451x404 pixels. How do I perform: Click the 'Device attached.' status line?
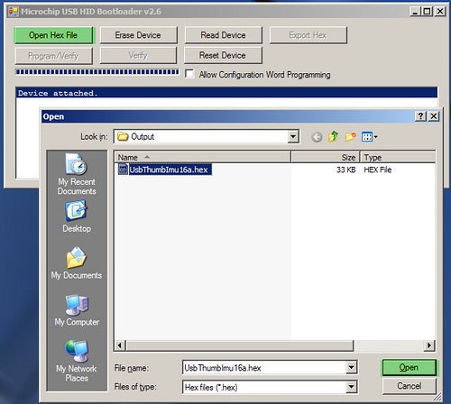(226, 93)
